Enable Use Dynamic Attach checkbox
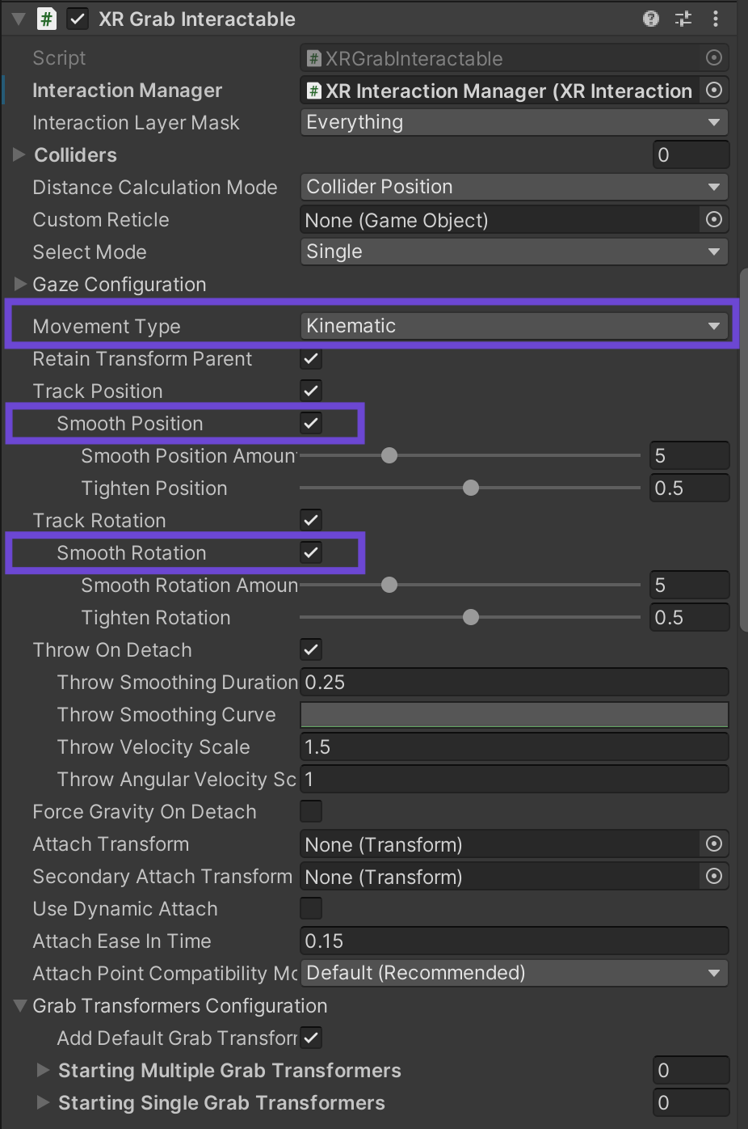Screen dimensions: 748x1129 tap(311, 908)
